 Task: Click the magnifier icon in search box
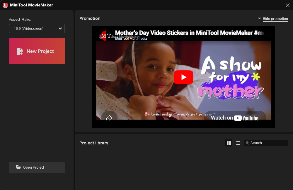click(x=248, y=143)
